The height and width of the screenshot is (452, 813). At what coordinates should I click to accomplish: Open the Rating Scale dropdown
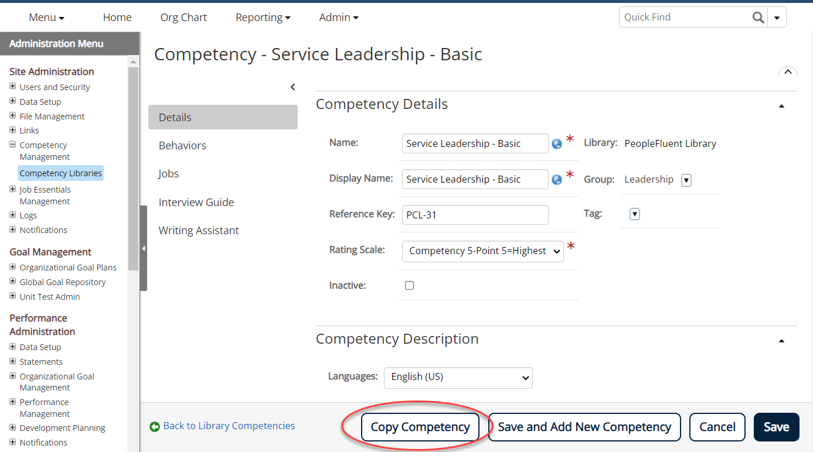[x=482, y=251]
